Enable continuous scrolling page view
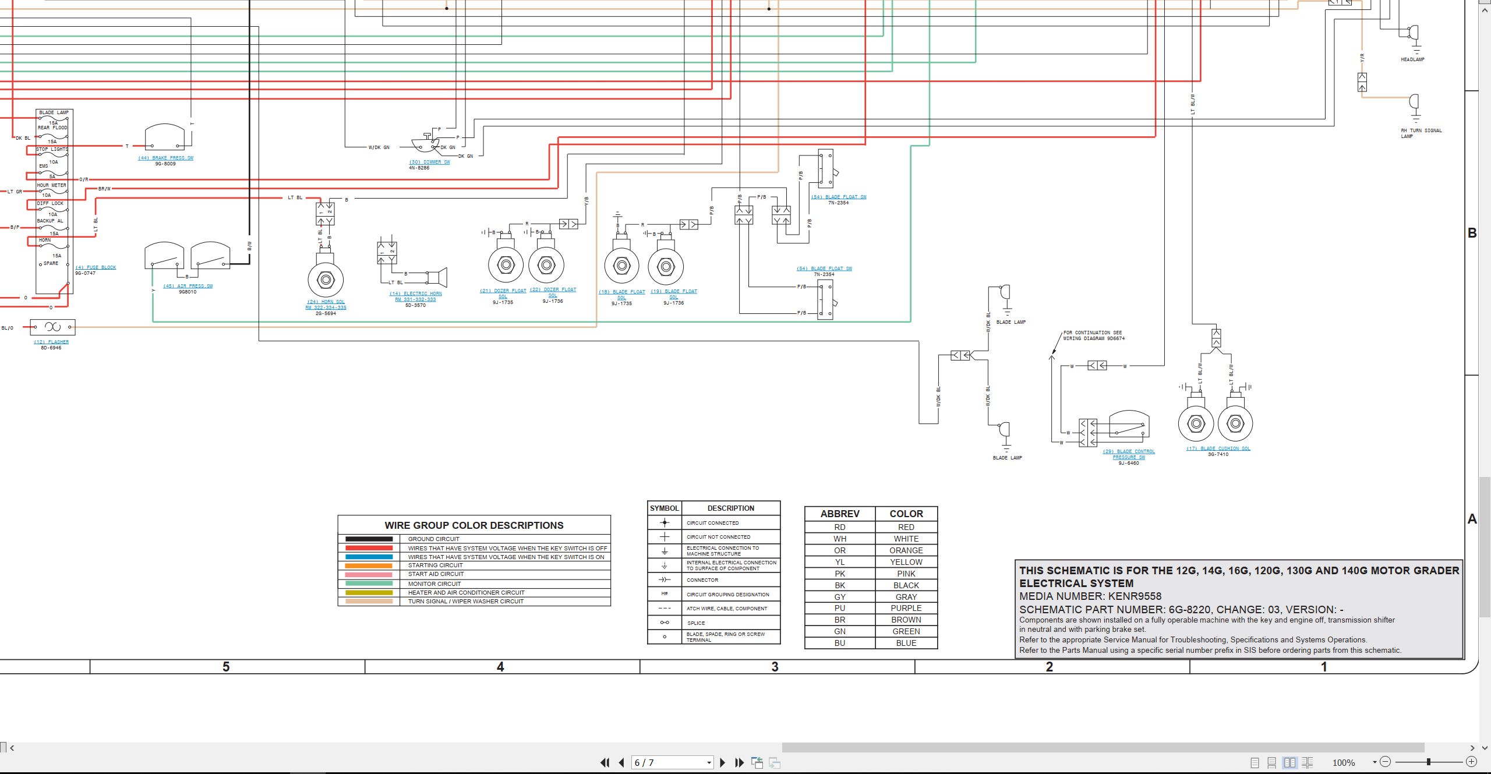Image resolution: width=1491 pixels, height=774 pixels. pos(1272,762)
